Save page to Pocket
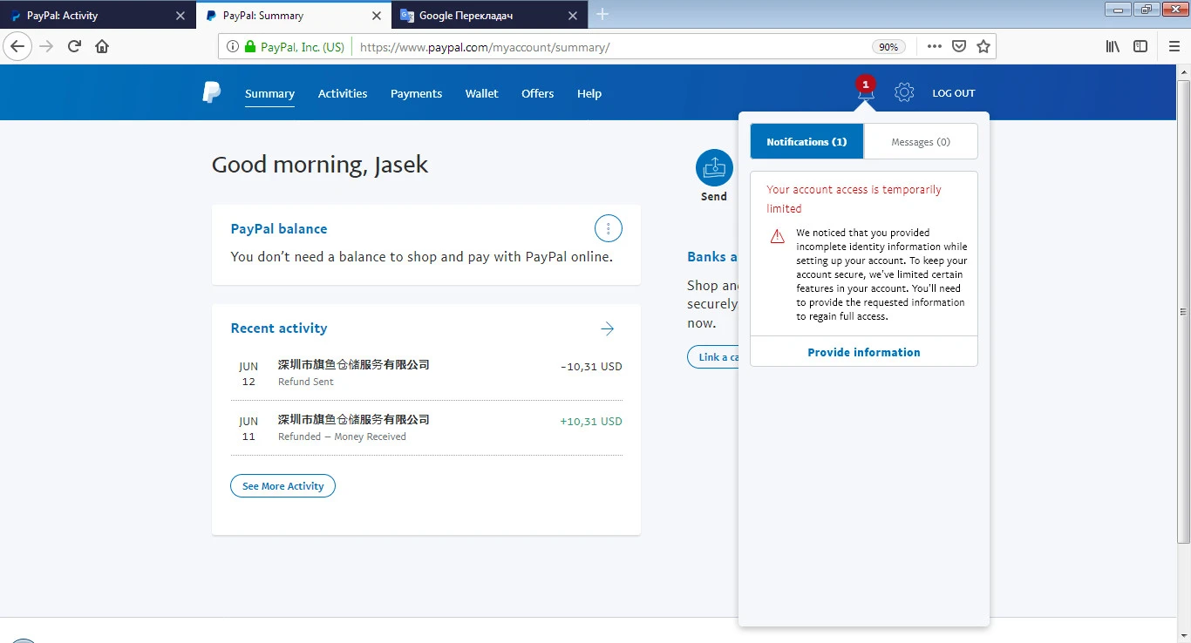 point(959,47)
